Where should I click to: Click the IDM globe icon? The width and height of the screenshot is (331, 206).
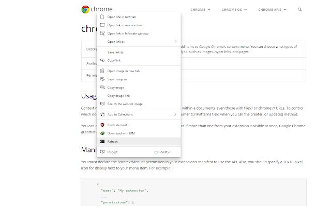102,133
